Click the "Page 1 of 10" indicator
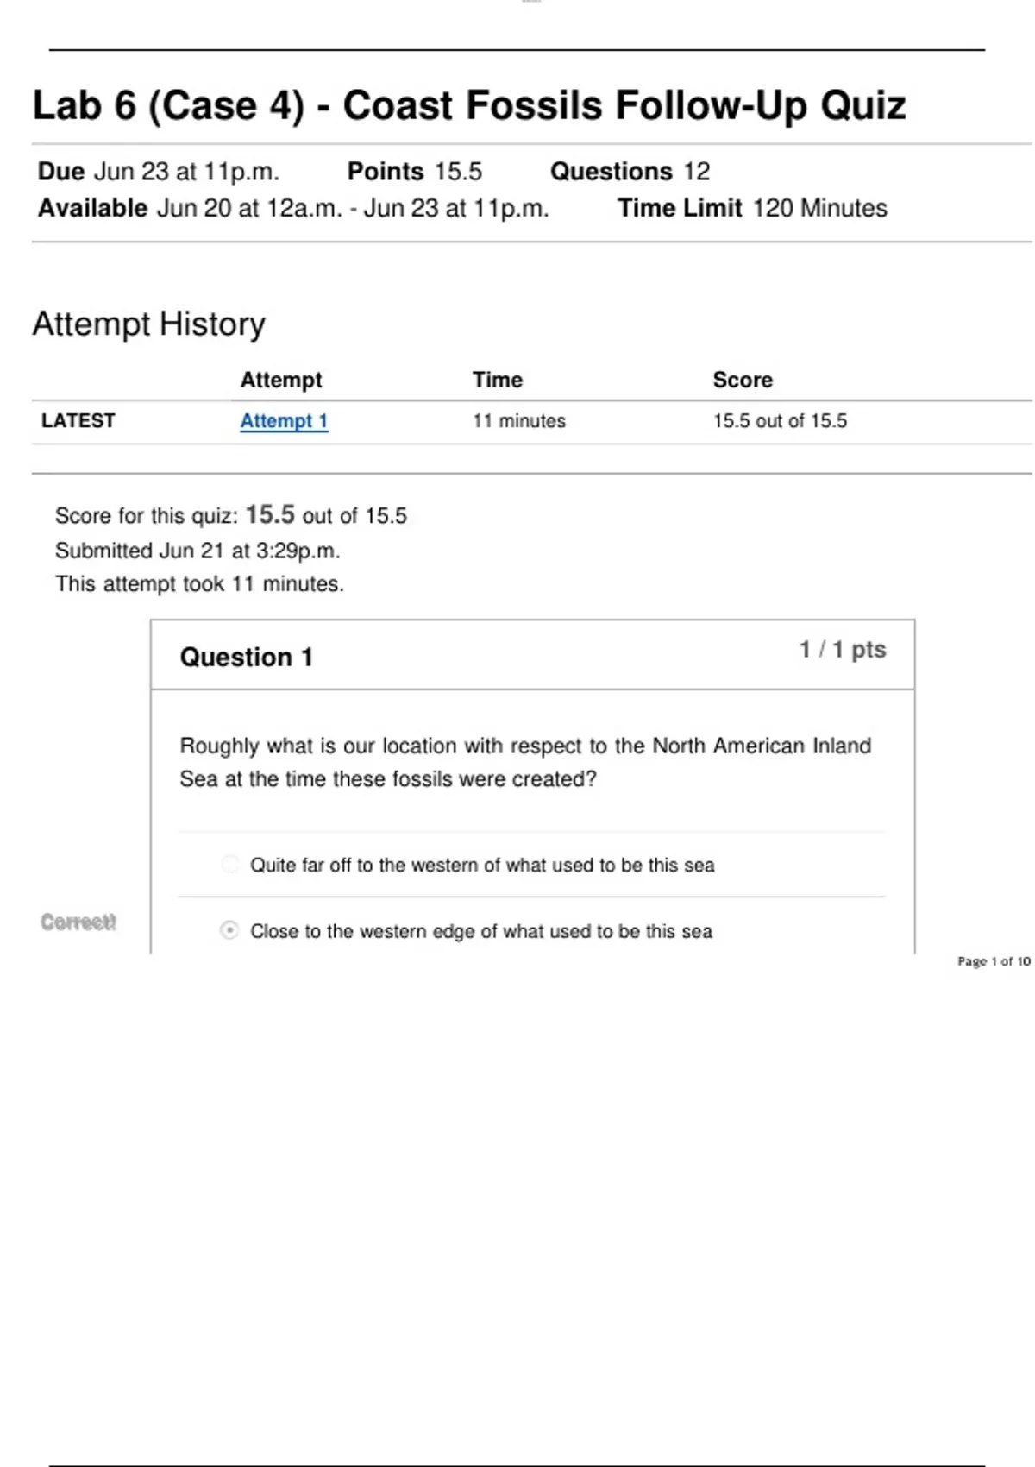The image size is (1035, 1467). [993, 961]
